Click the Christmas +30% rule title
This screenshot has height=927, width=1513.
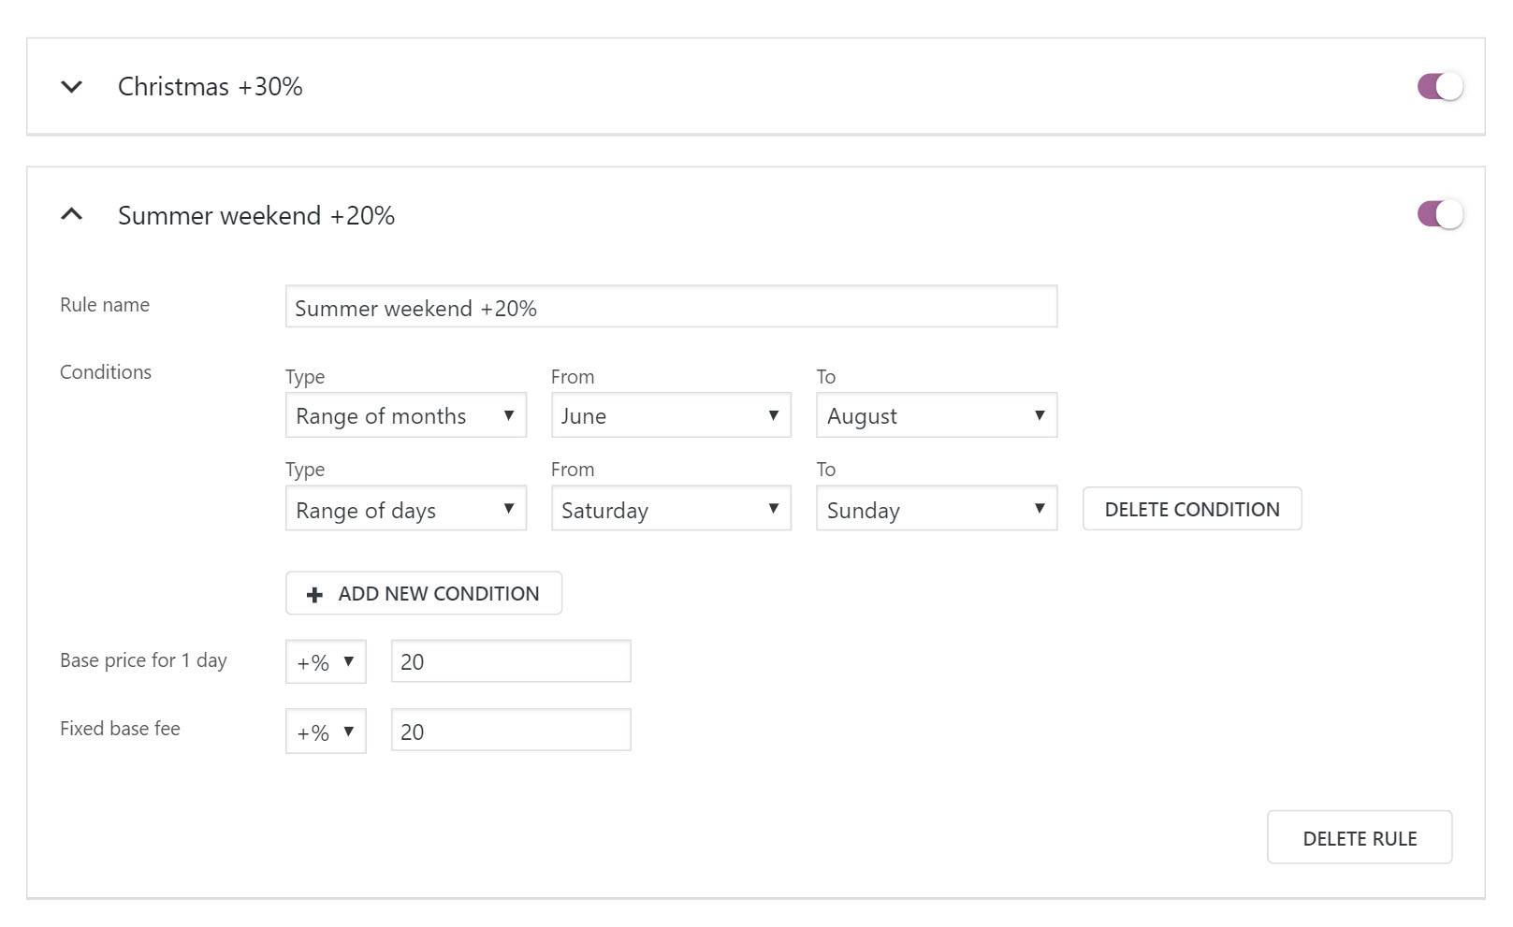(x=211, y=87)
